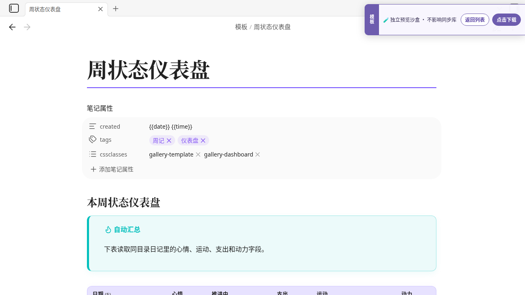Click the 本周状态仪表盘 heading
Image resolution: width=525 pixels, height=295 pixels.
point(123,202)
